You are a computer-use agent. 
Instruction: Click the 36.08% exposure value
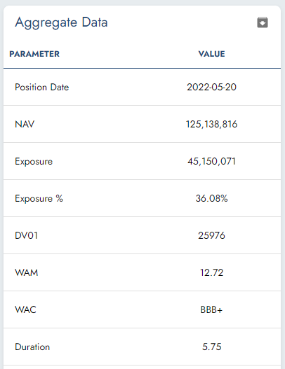click(211, 198)
